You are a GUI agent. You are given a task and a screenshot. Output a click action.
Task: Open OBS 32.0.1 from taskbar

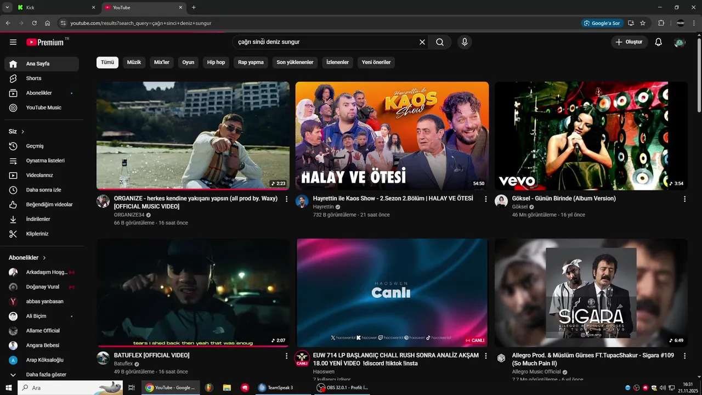[x=343, y=388]
